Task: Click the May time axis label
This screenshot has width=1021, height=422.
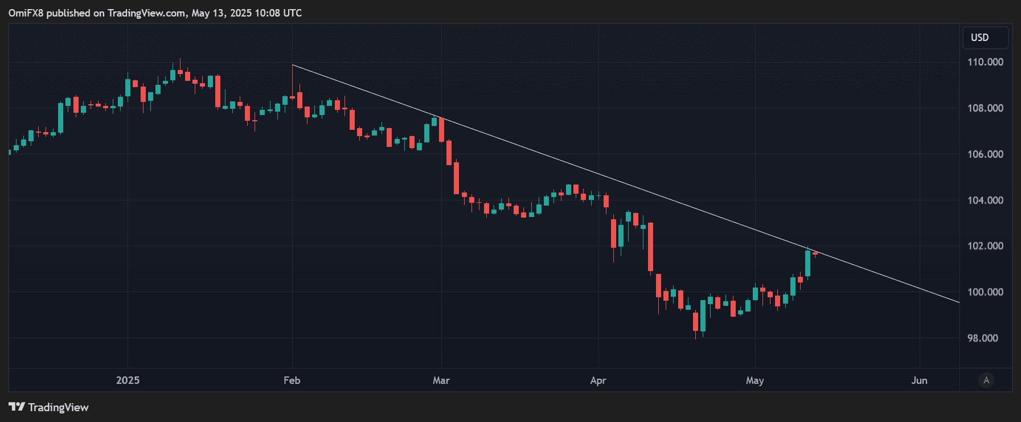Action: tap(755, 380)
